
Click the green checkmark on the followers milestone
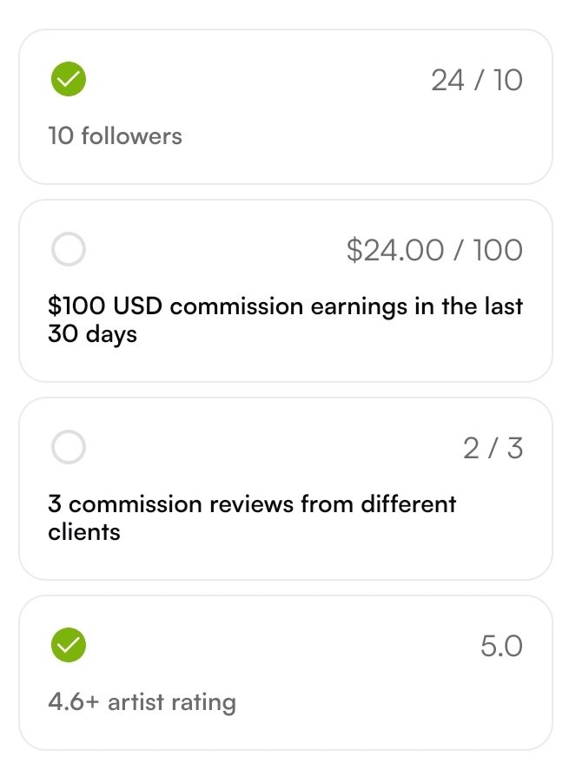(69, 79)
